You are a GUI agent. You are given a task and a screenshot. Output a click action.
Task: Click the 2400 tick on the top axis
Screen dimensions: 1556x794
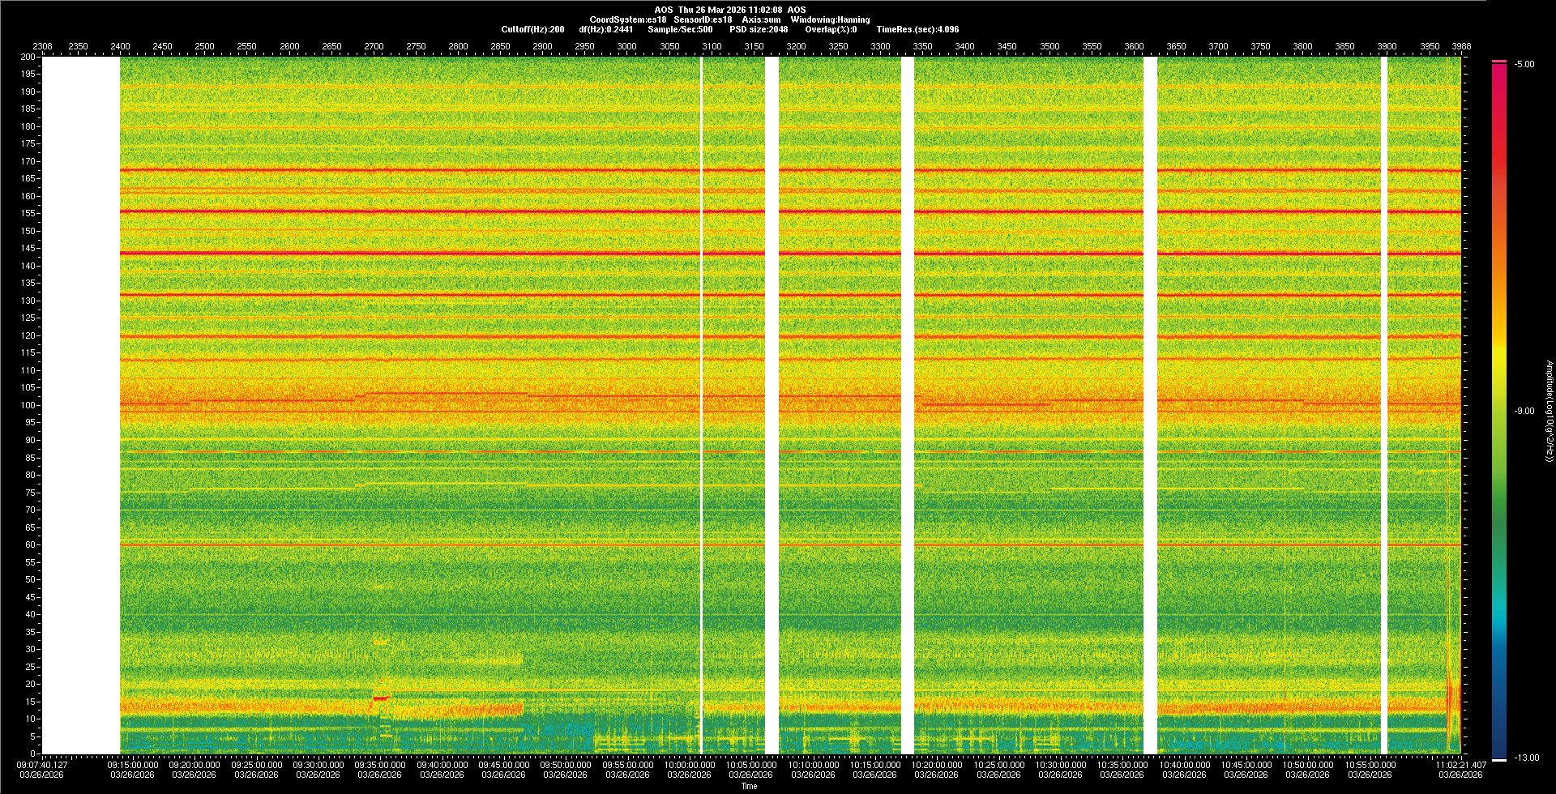(120, 46)
